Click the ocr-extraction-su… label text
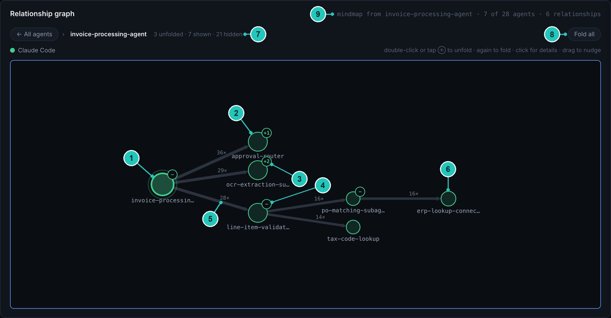 [258, 184]
